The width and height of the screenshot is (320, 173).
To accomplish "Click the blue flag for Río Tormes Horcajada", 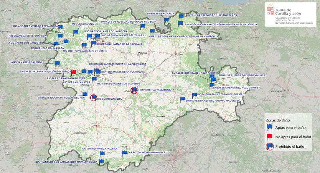I will (x=102, y=154).
